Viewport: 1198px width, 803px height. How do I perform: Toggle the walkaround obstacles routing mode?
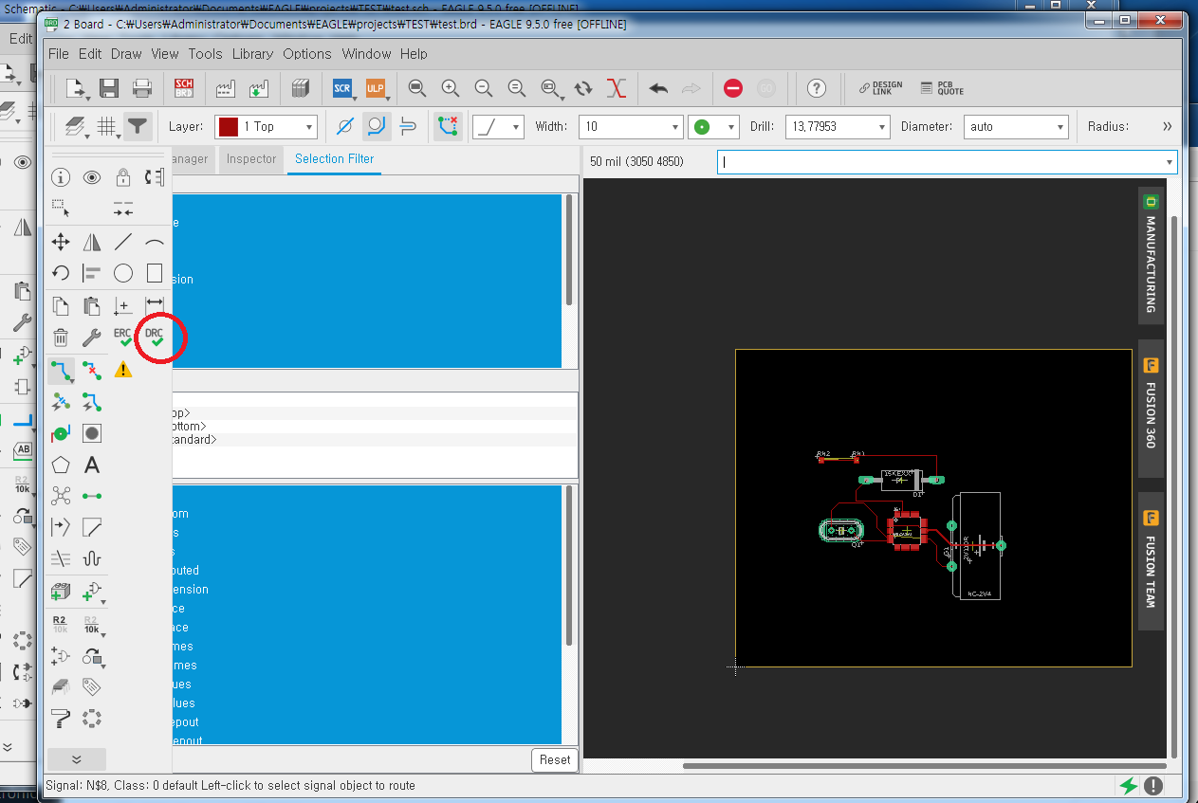[x=377, y=126]
